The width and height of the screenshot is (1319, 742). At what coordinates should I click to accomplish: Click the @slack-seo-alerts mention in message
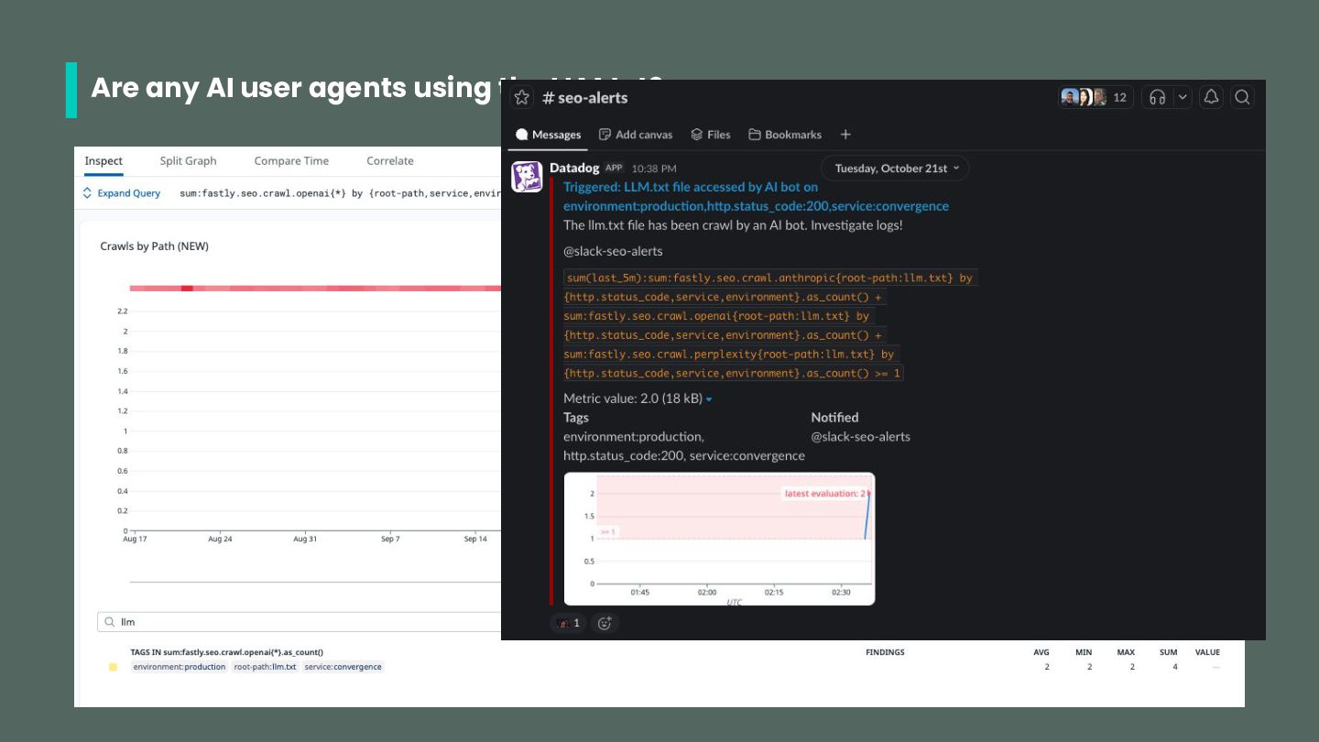click(x=613, y=251)
